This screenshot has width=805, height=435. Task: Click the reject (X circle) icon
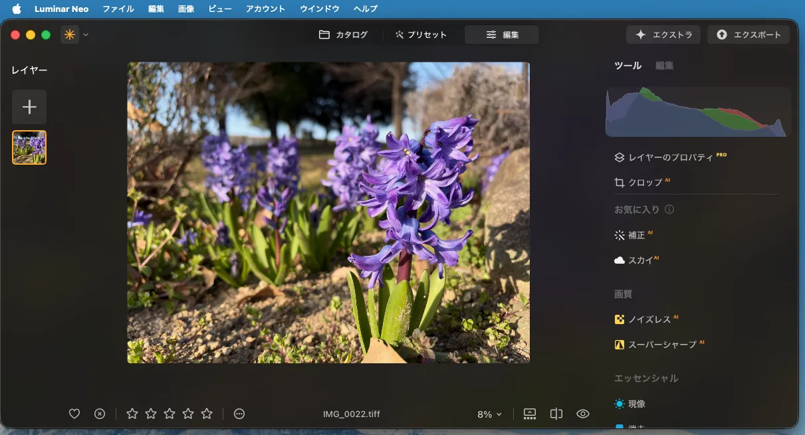tap(100, 414)
